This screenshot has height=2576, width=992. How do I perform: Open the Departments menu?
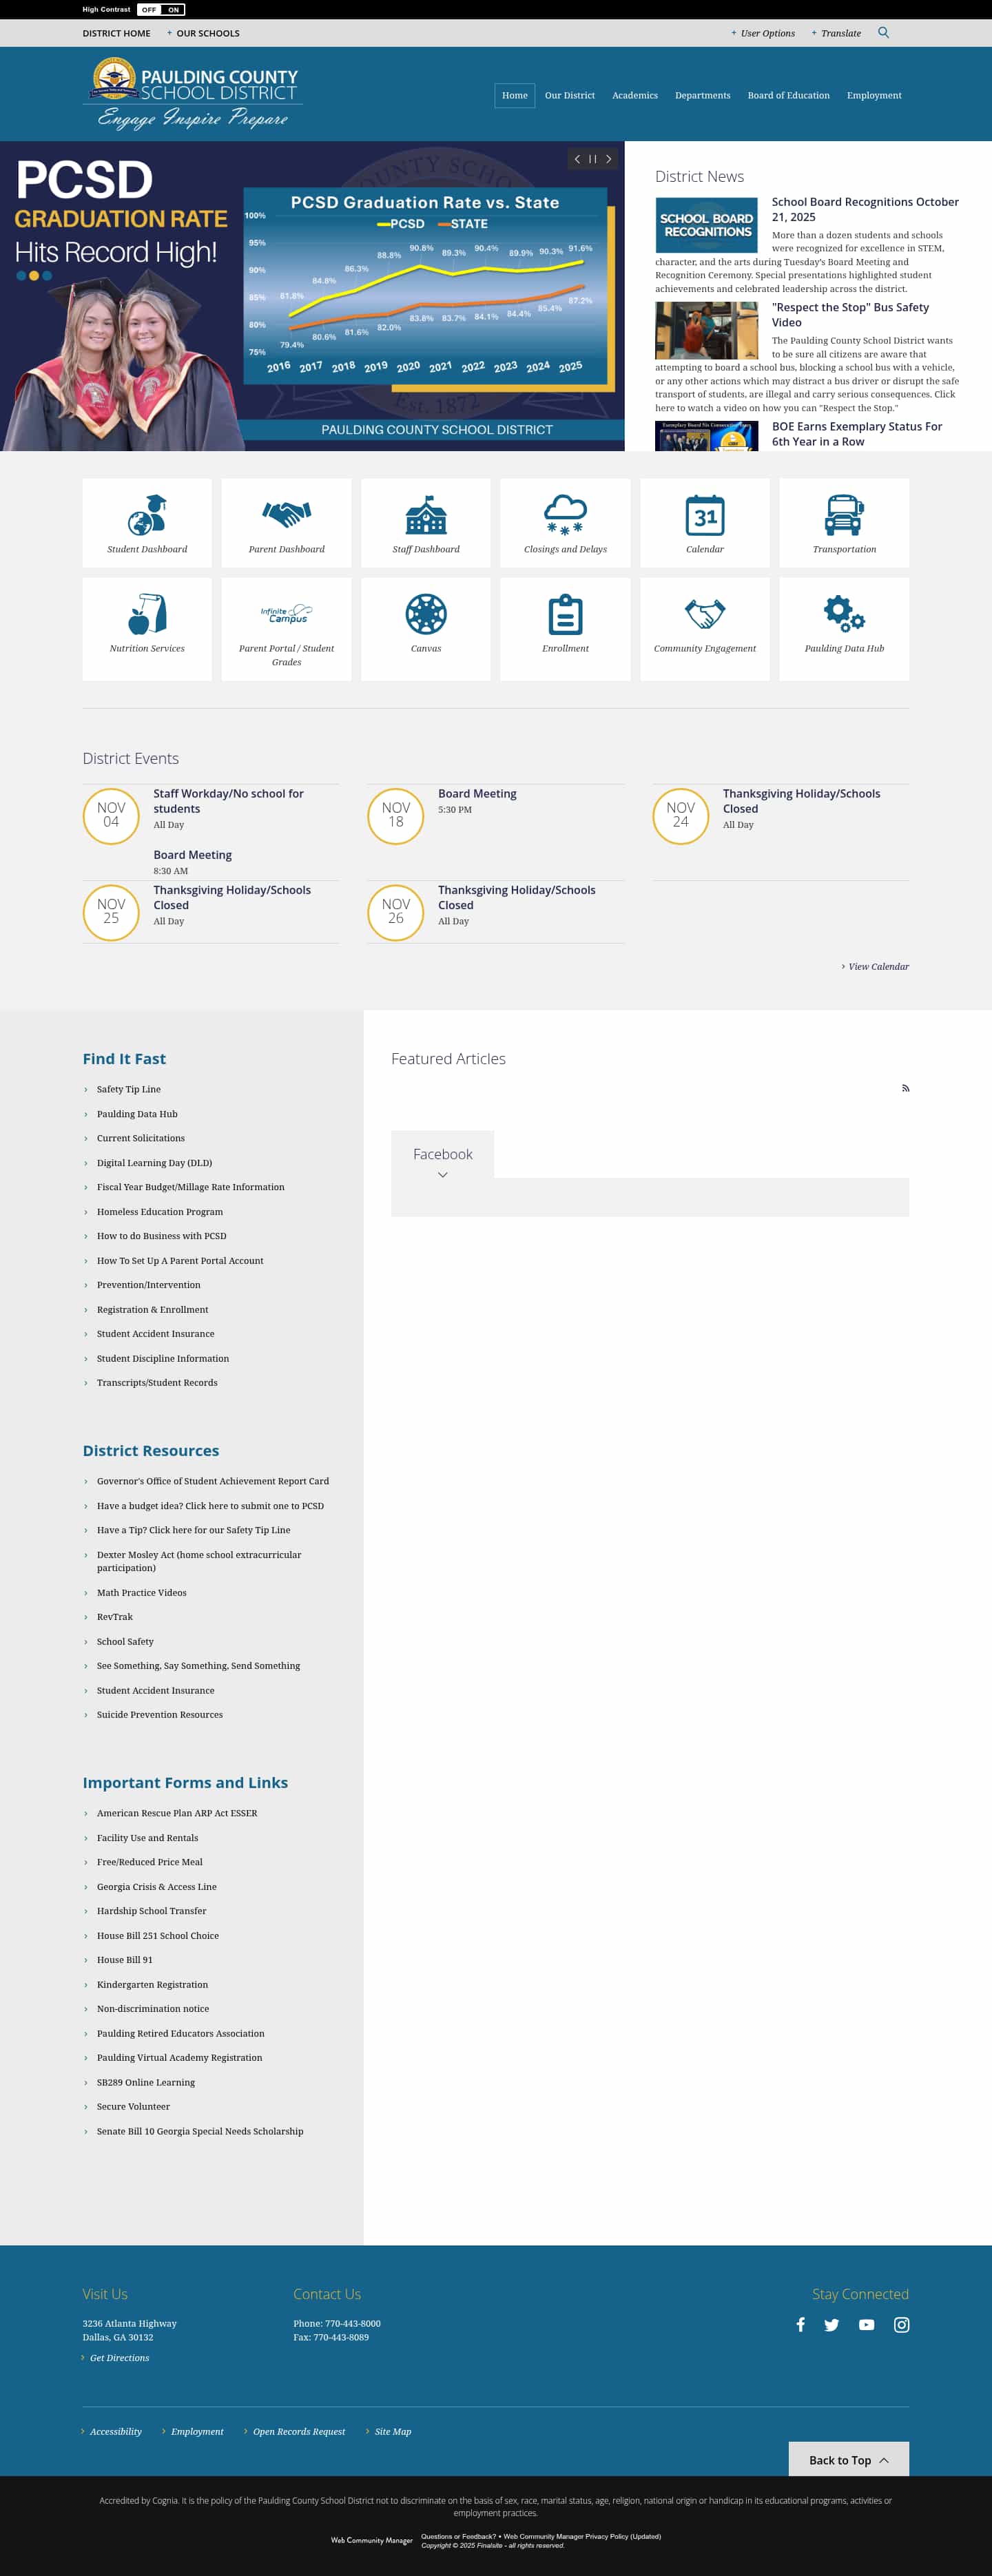point(702,95)
